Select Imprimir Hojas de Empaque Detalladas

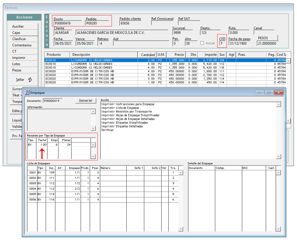[128, 119]
